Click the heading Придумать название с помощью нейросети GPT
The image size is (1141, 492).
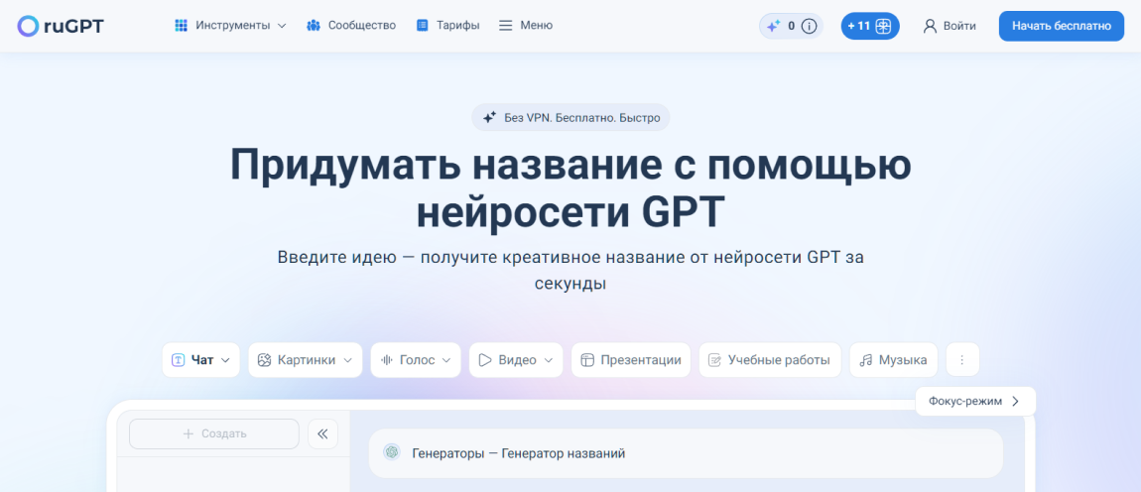click(570, 188)
